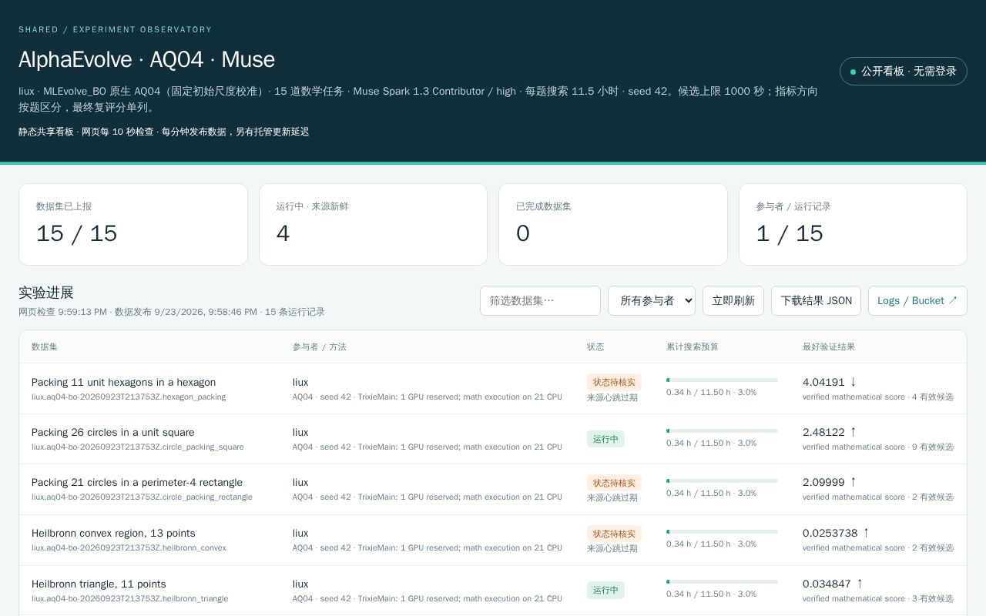This screenshot has width=986, height=616.
Task: Download results with 下载结果 JSON button
Action: (x=817, y=300)
